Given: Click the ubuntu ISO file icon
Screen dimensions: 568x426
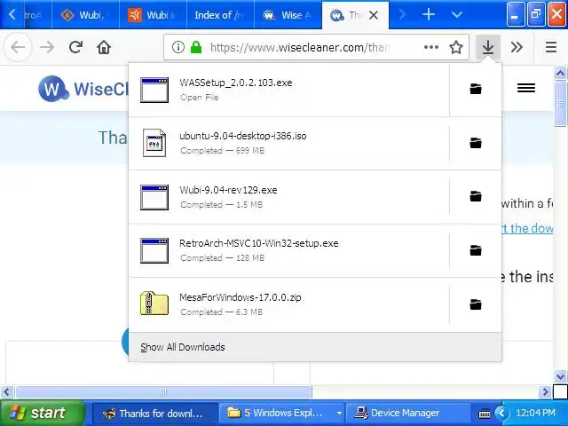Looking at the screenshot, I should [154, 143].
